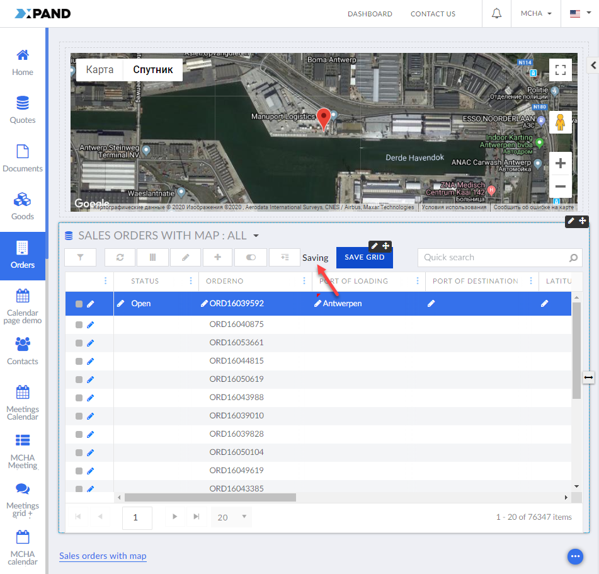Click the notification bell icon

point(496,13)
